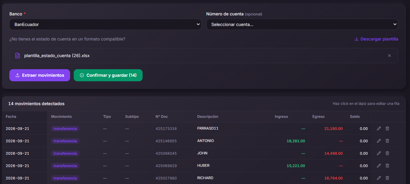Expand the Número de cuenta selector
This screenshot has width=410, height=184.
pos(302,24)
